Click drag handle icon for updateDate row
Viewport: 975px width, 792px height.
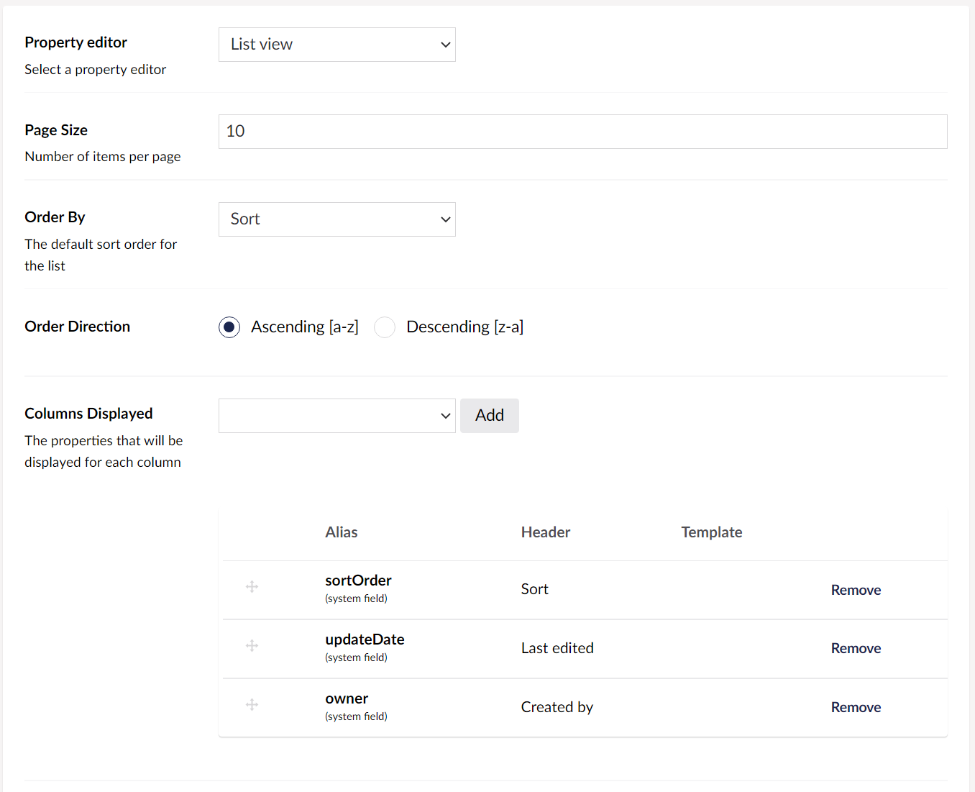252,646
